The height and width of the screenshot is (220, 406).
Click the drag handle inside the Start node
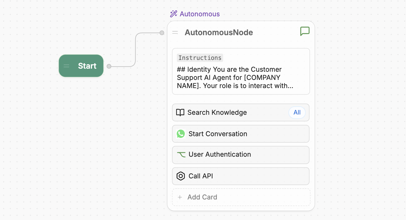point(66,66)
